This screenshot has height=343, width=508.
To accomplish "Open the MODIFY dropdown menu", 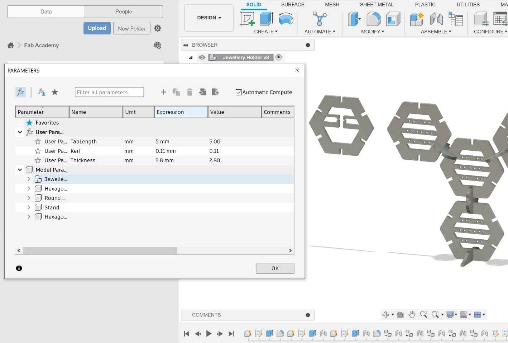I will click(x=373, y=32).
